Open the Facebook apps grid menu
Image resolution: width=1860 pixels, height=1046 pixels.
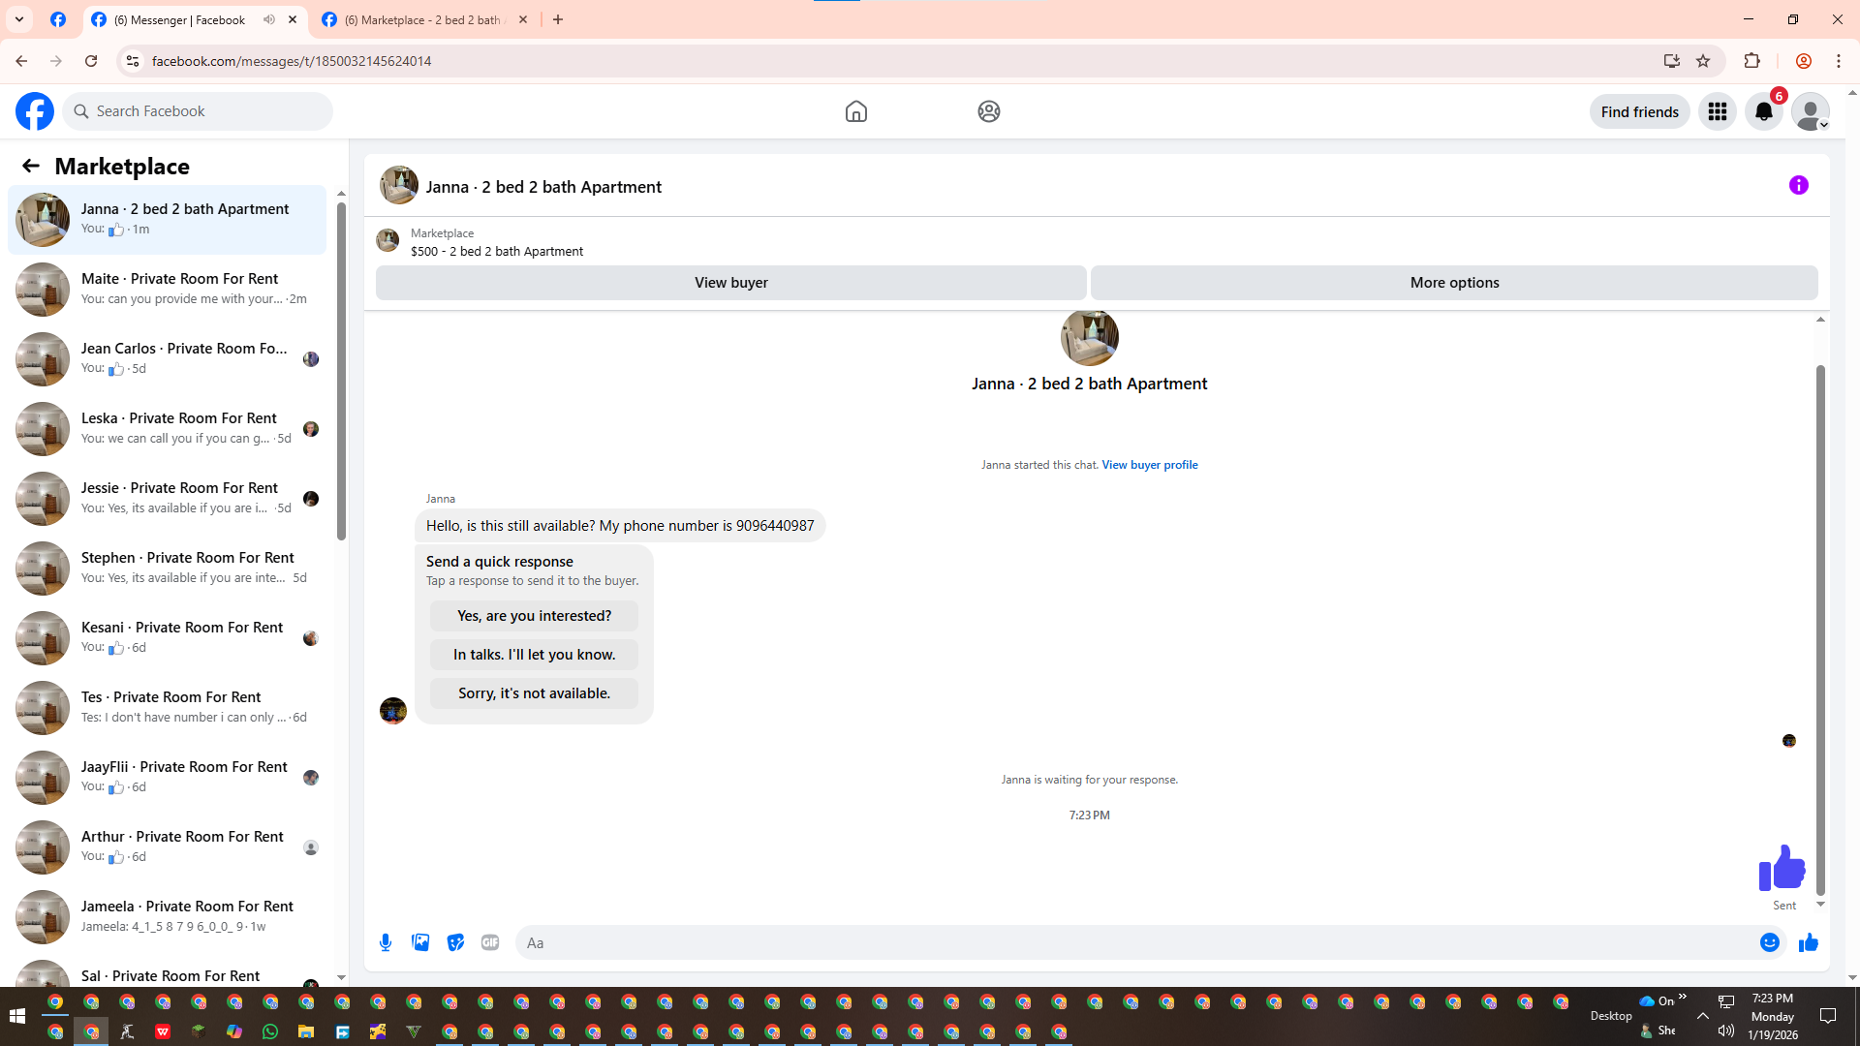1717,111
